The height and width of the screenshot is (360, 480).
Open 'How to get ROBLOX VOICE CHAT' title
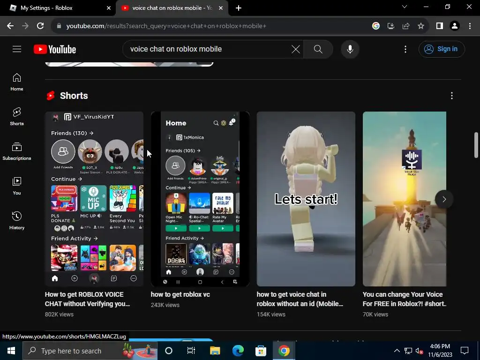pyautogui.click(x=88, y=299)
